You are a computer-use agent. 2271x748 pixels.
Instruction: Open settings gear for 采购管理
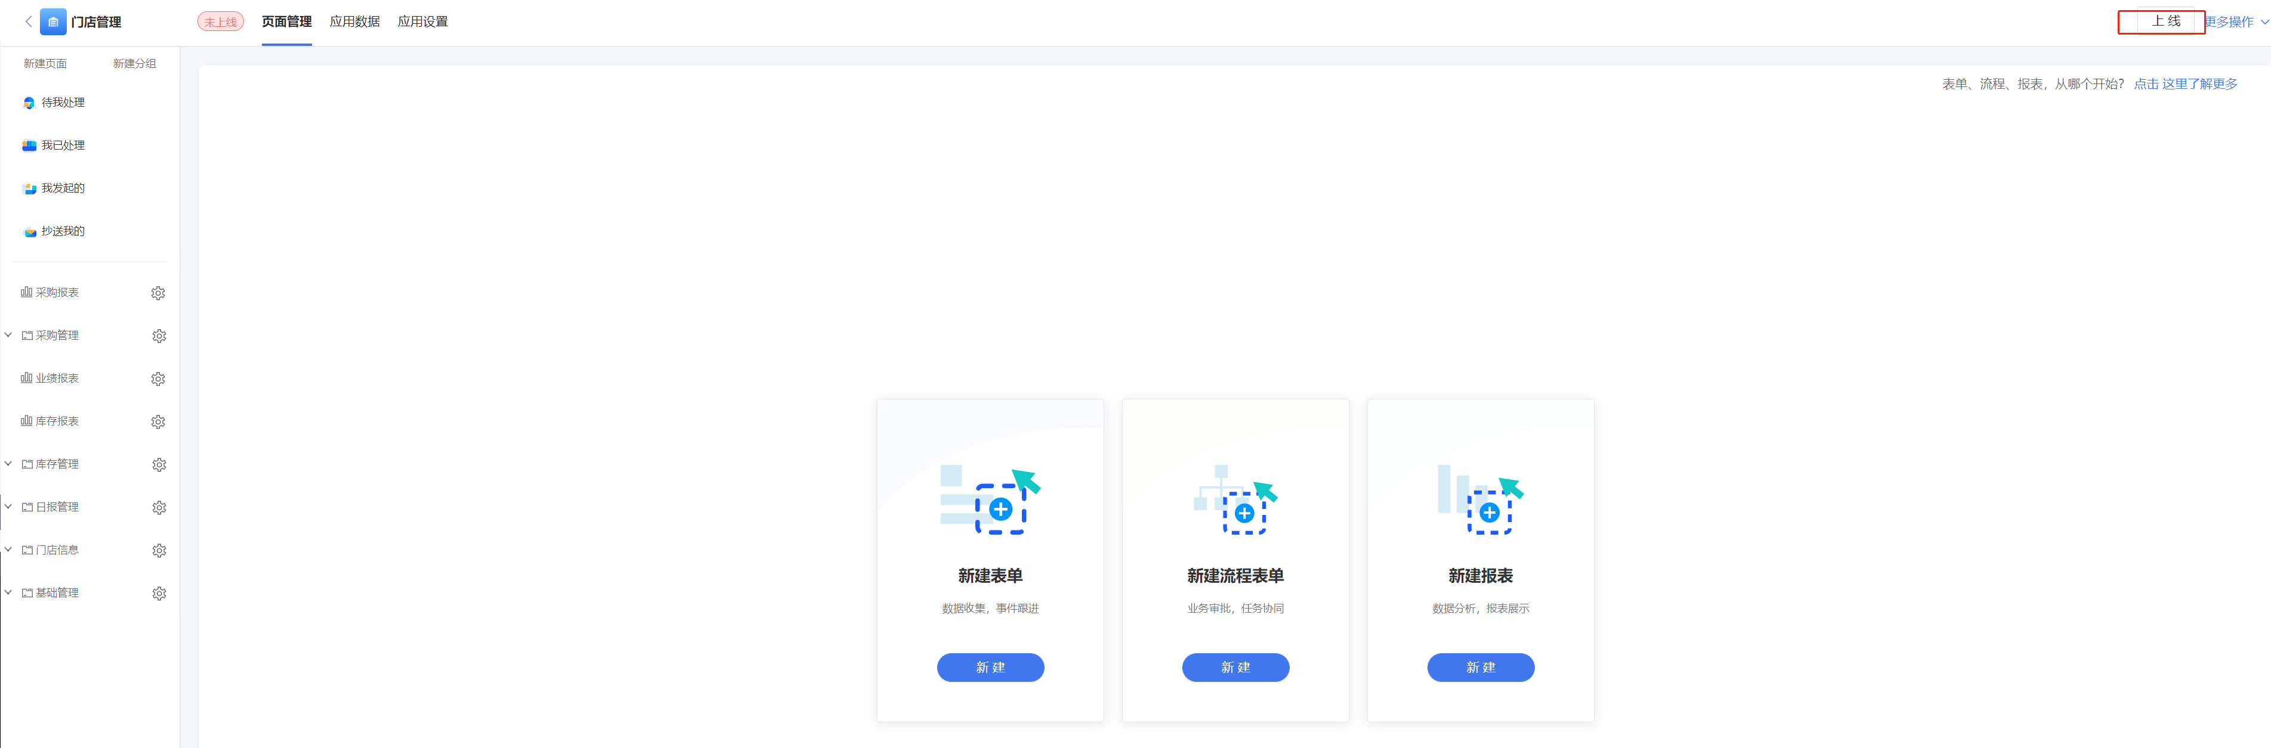coord(159,336)
